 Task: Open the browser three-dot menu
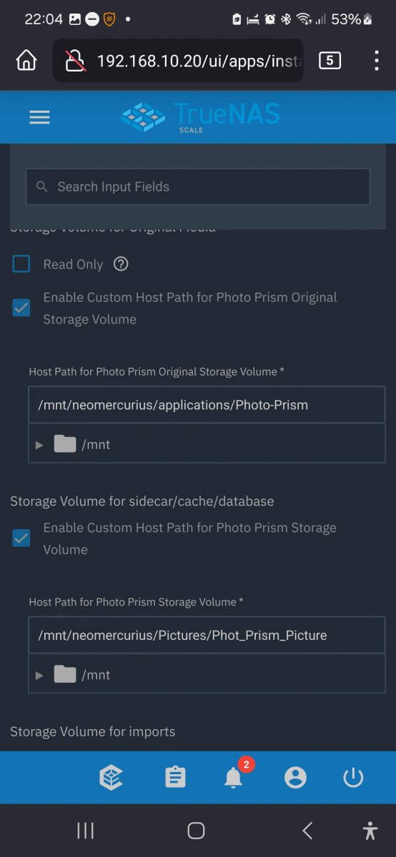click(376, 61)
